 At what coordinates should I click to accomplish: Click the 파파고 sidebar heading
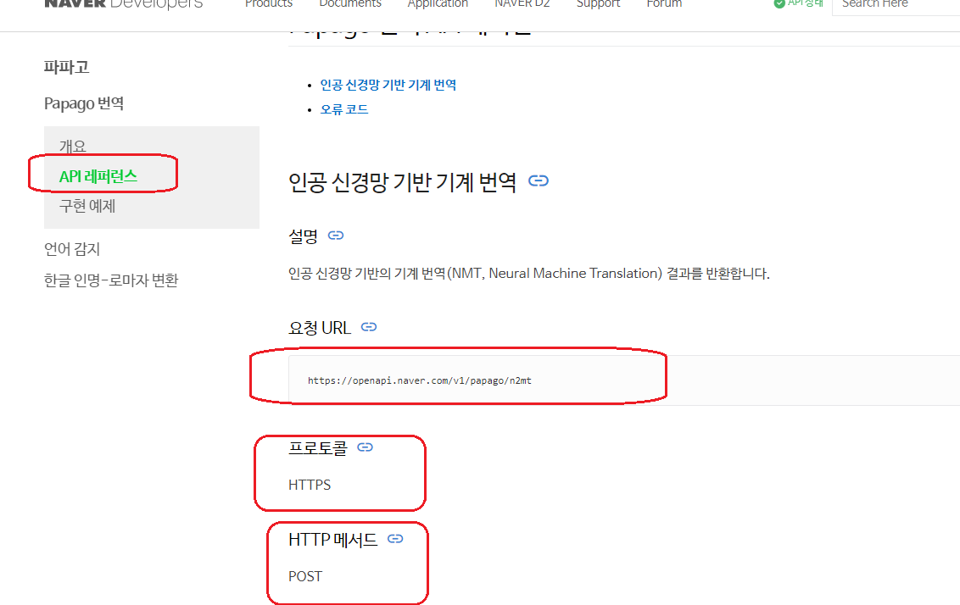(67, 67)
